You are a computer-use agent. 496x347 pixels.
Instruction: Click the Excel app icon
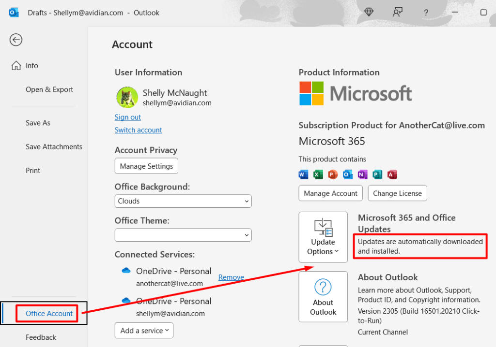(x=318, y=174)
